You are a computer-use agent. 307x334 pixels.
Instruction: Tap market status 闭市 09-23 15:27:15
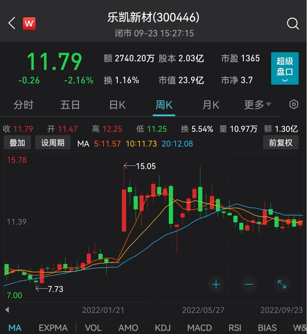154,34
